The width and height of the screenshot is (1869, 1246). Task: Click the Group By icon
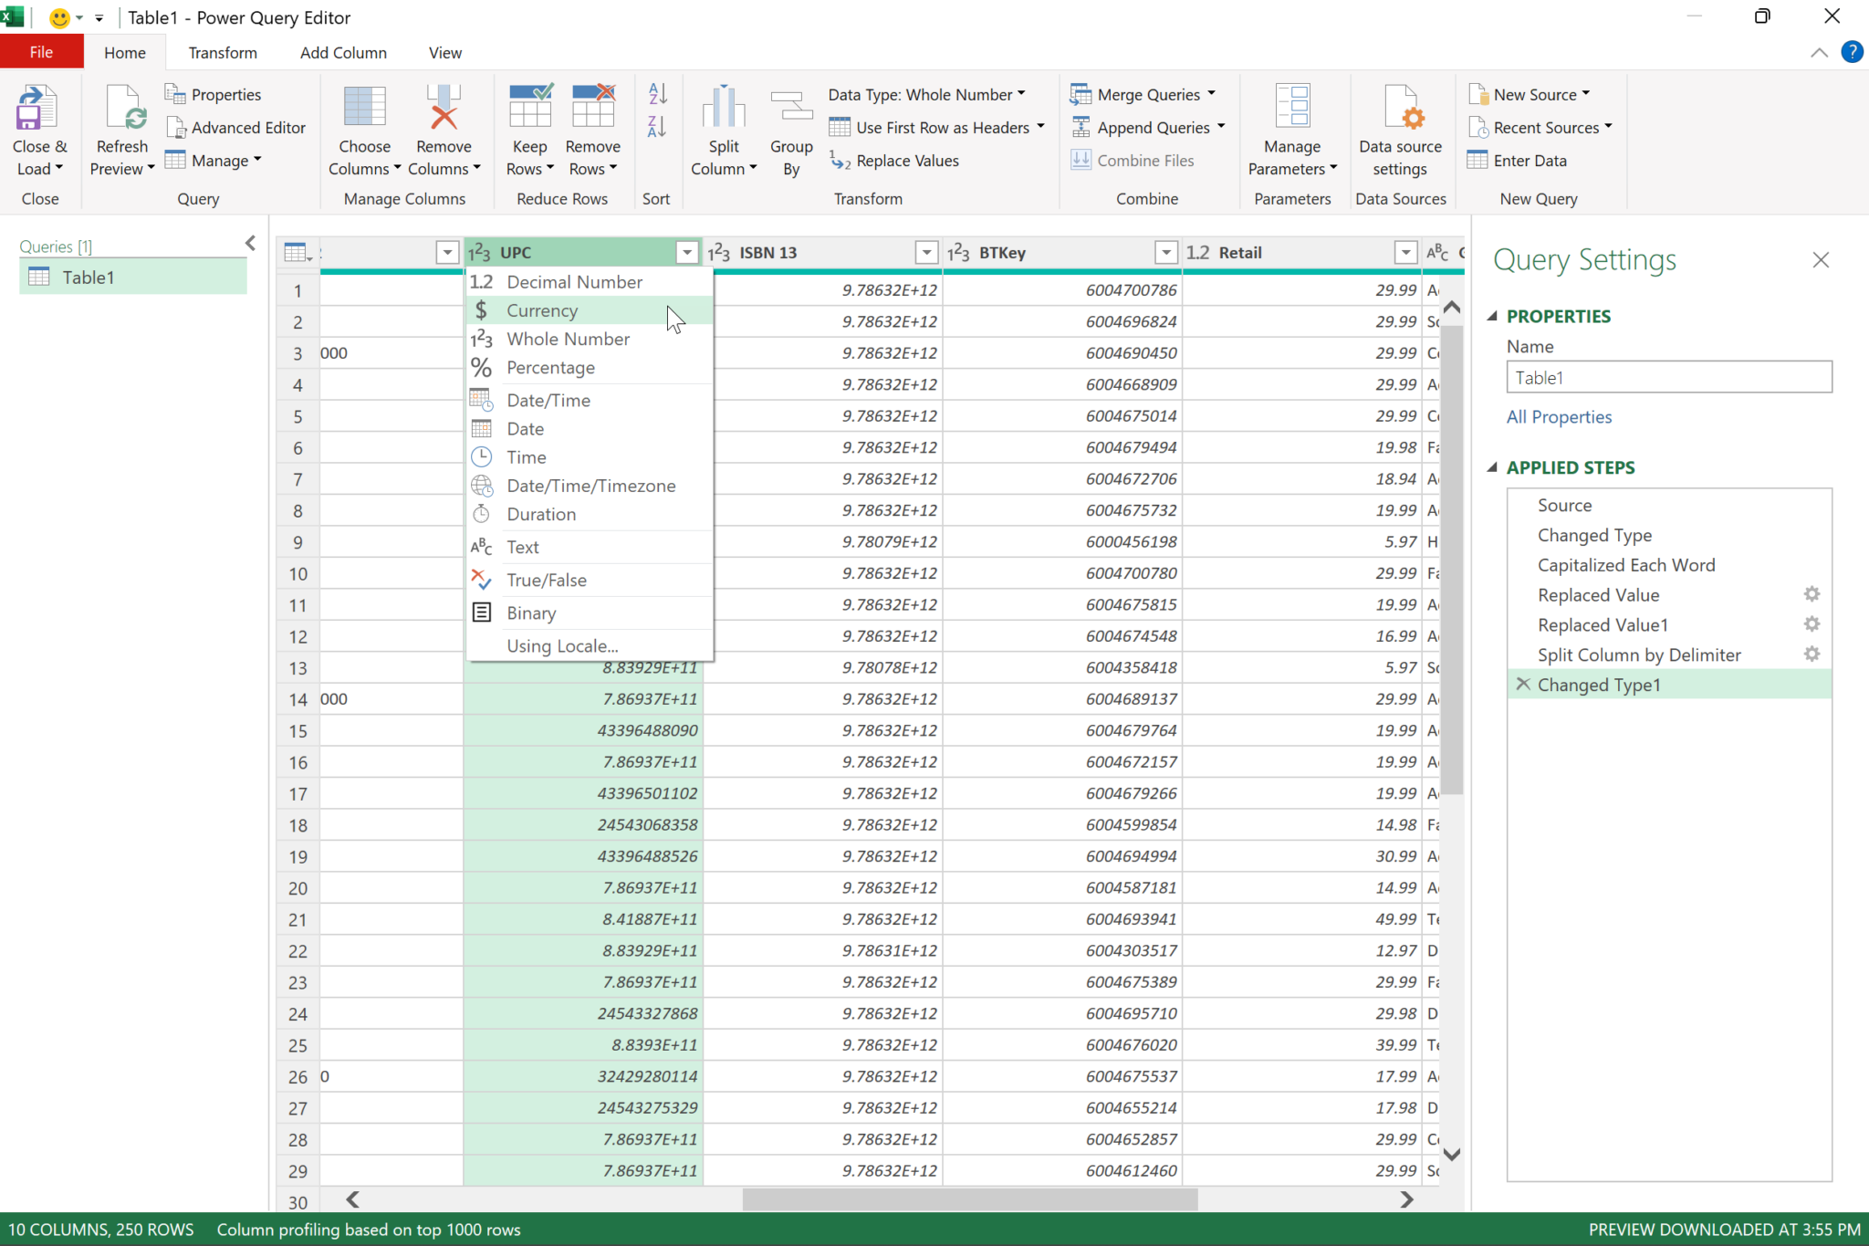[x=790, y=119]
